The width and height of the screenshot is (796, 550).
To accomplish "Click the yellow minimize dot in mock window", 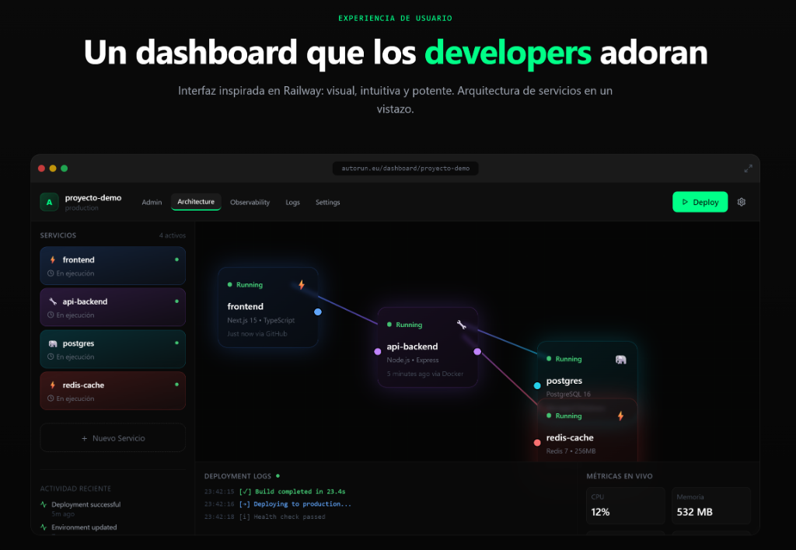I will [x=53, y=169].
